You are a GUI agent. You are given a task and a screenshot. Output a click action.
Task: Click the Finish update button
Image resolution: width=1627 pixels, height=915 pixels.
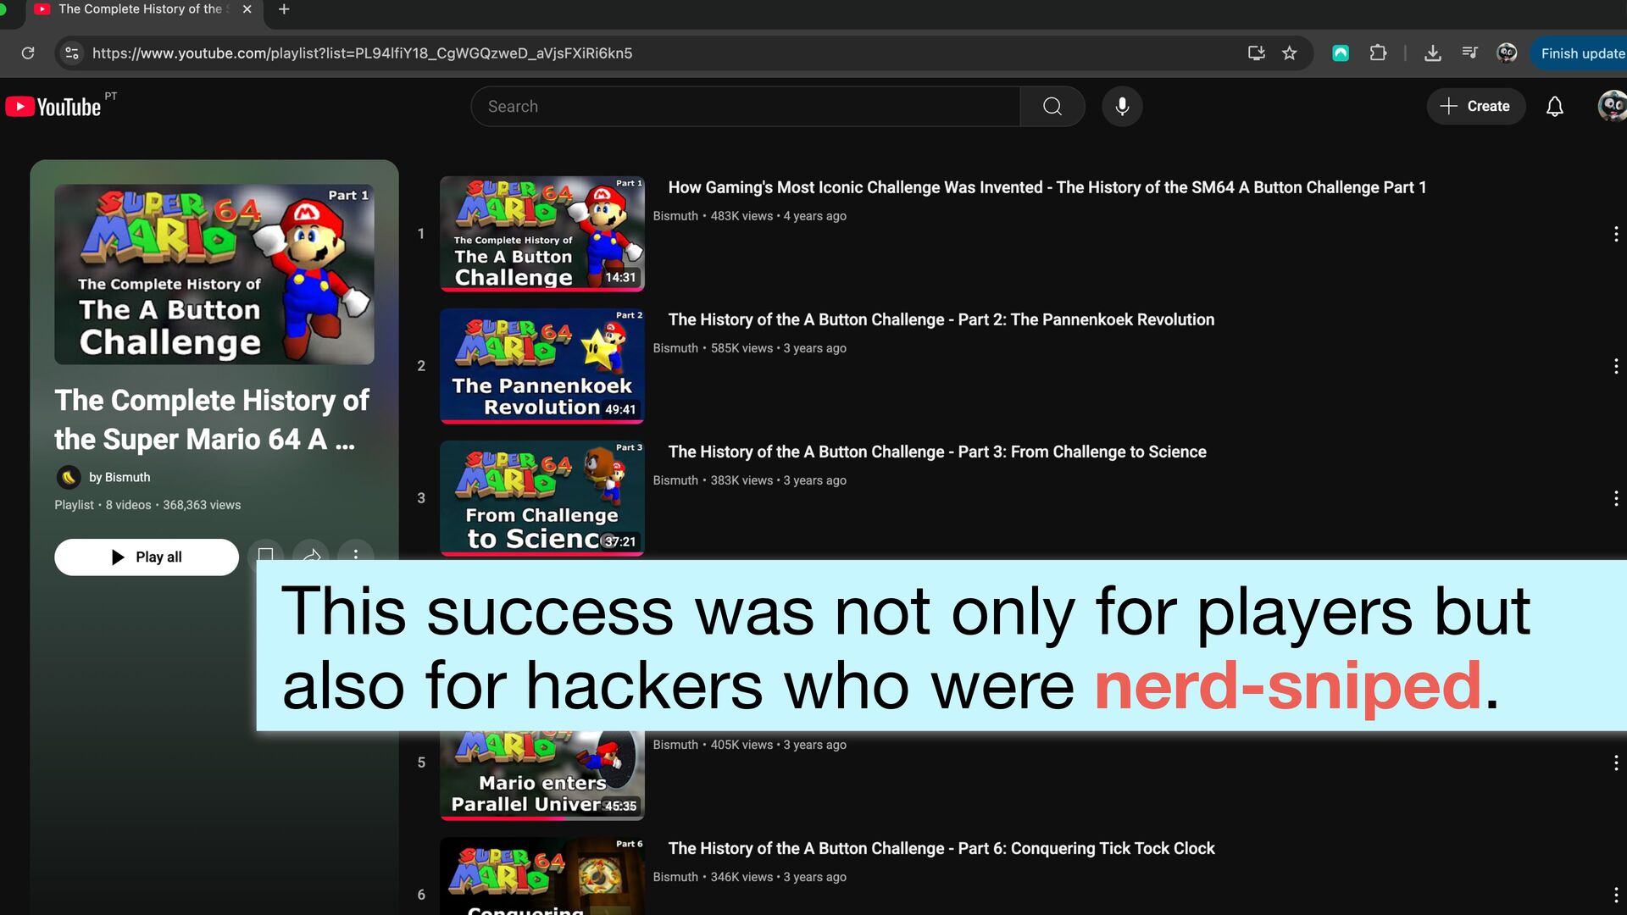tap(1581, 53)
